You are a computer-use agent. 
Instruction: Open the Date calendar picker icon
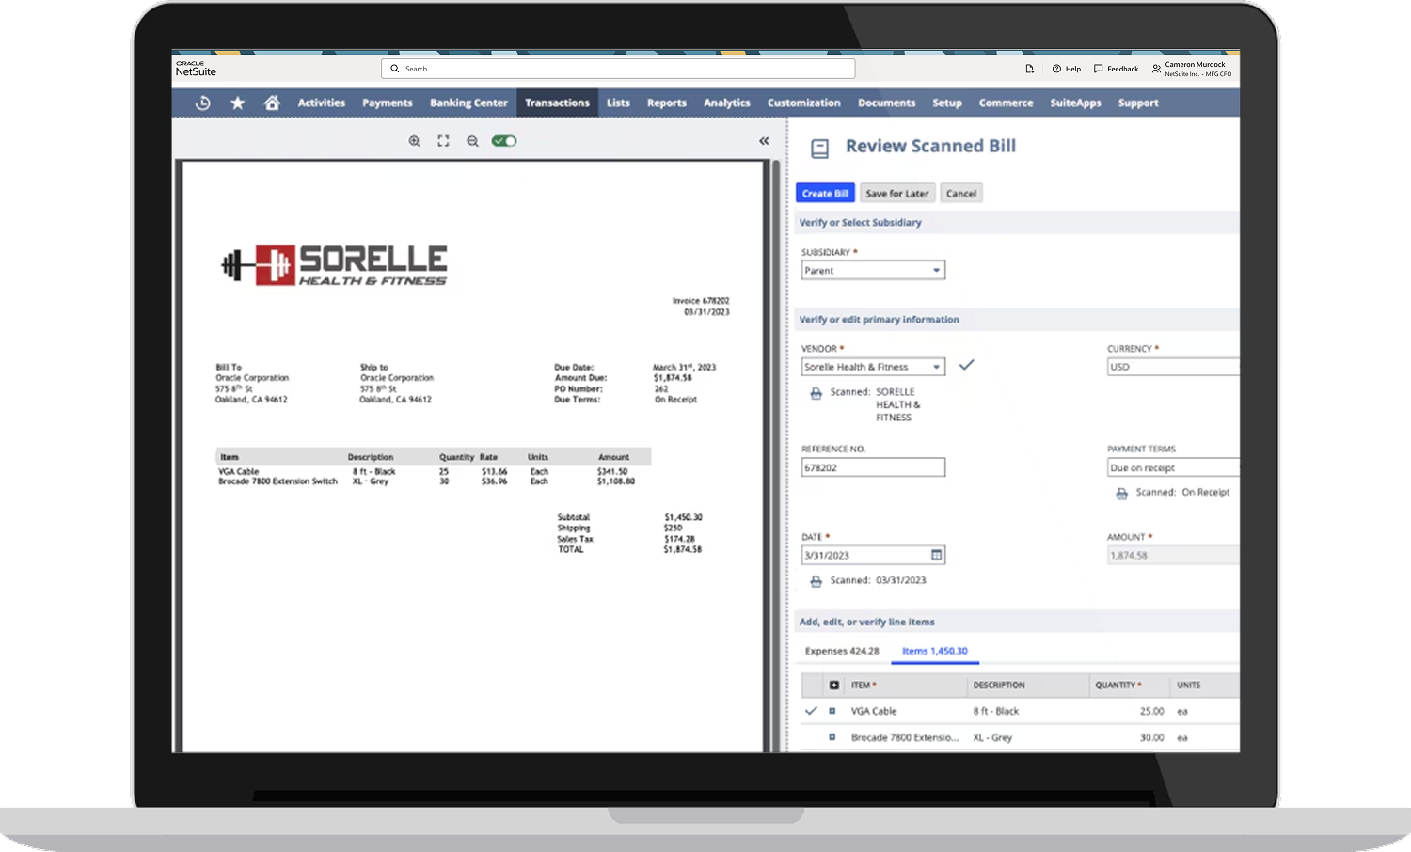coord(937,555)
